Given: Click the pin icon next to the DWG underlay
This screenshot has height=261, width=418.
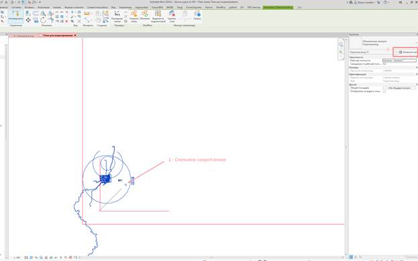Looking at the screenshot, I should [x=126, y=184].
